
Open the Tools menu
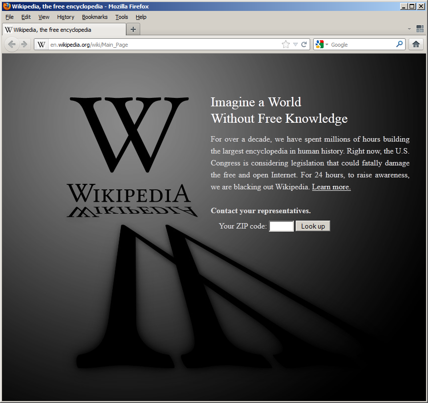[x=121, y=17]
